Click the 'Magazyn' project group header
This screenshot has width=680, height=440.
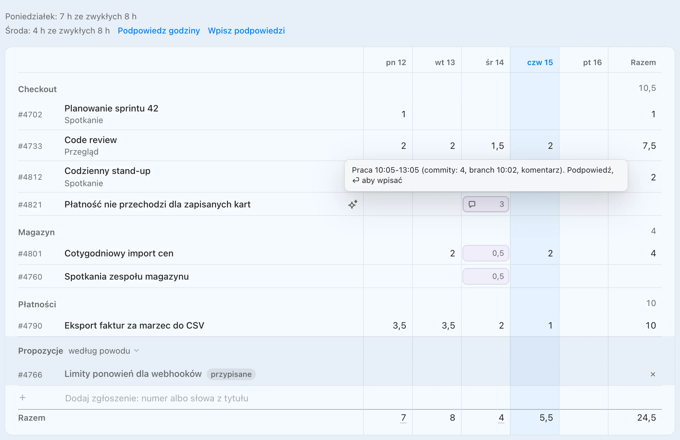36,232
